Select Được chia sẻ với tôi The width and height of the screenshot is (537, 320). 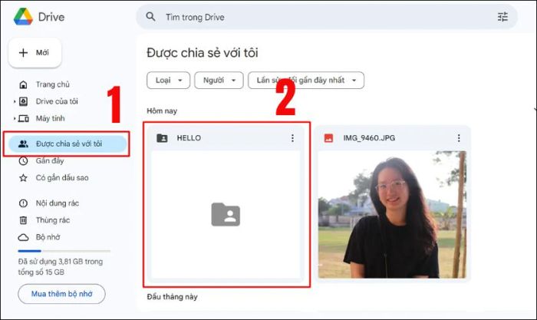pyautogui.click(x=68, y=144)
